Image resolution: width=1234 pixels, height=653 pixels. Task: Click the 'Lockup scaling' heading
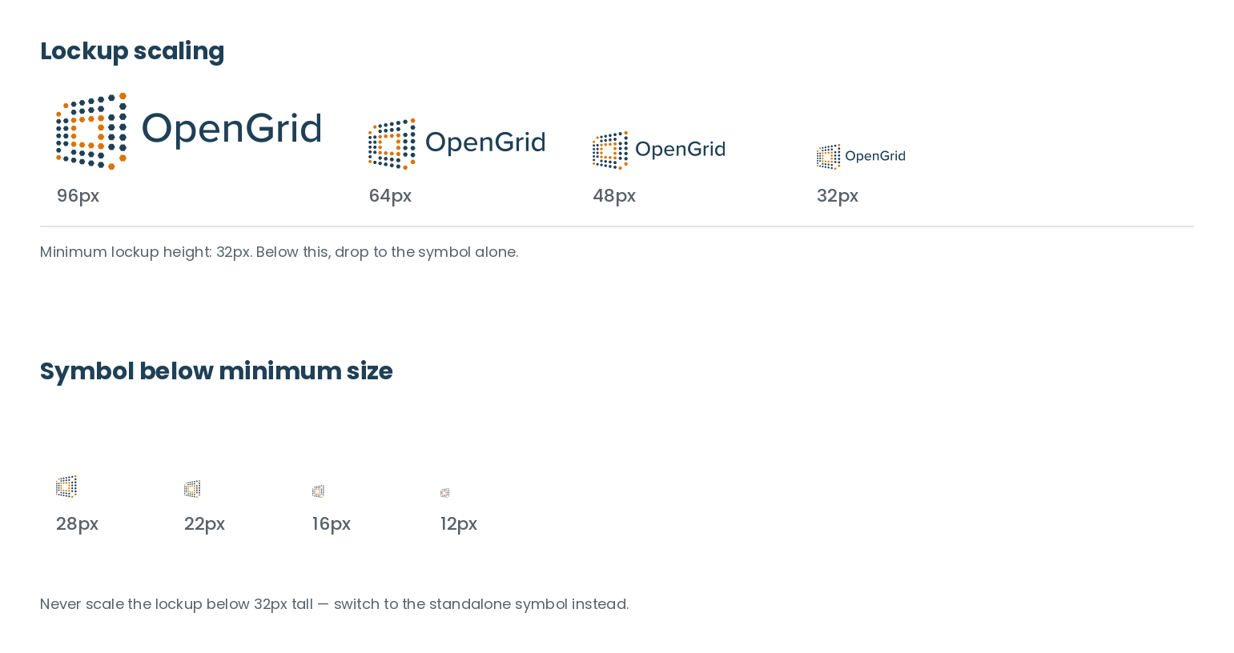132,51
